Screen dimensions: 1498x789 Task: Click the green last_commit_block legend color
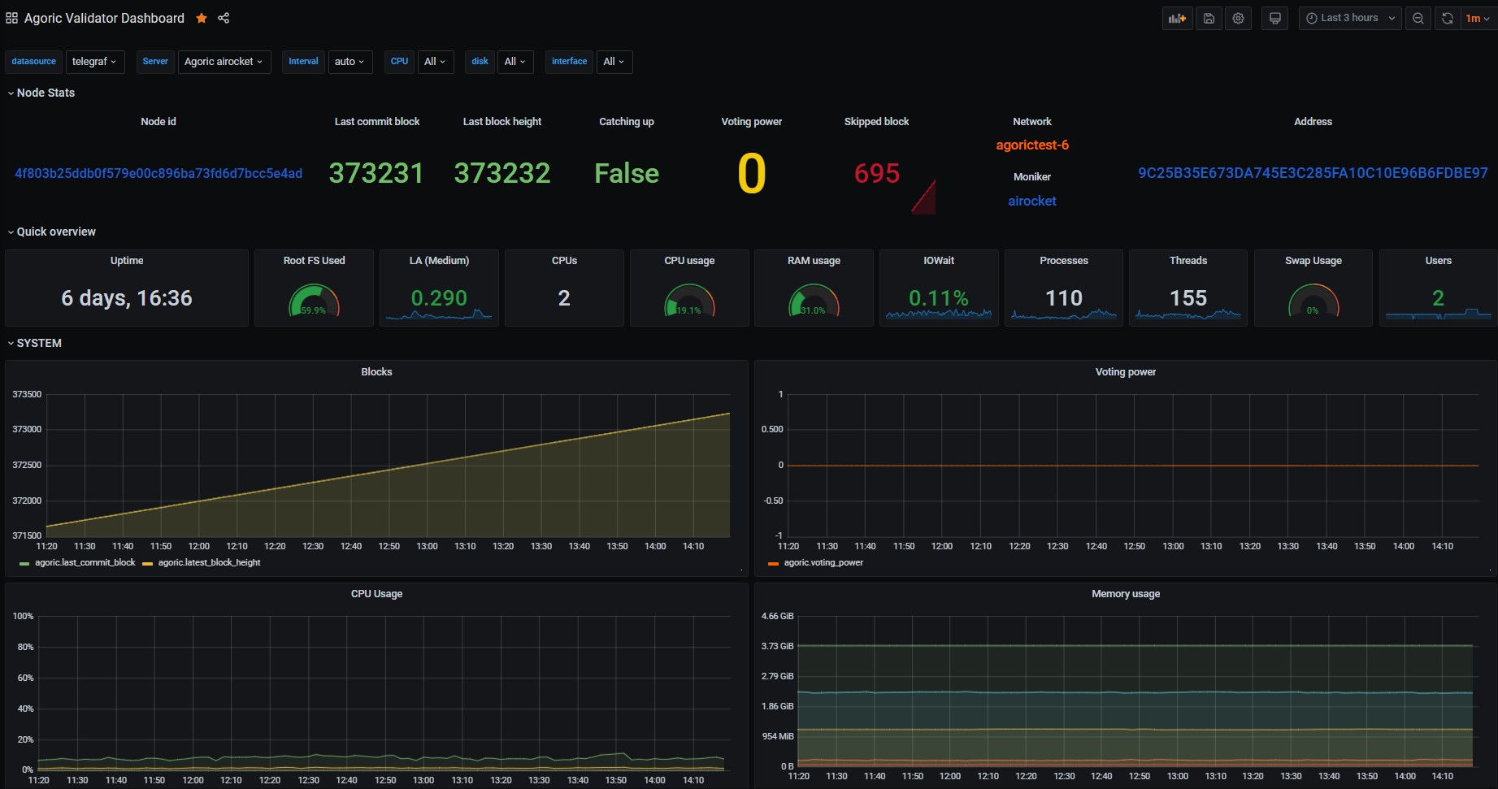(x=24, y=563)
